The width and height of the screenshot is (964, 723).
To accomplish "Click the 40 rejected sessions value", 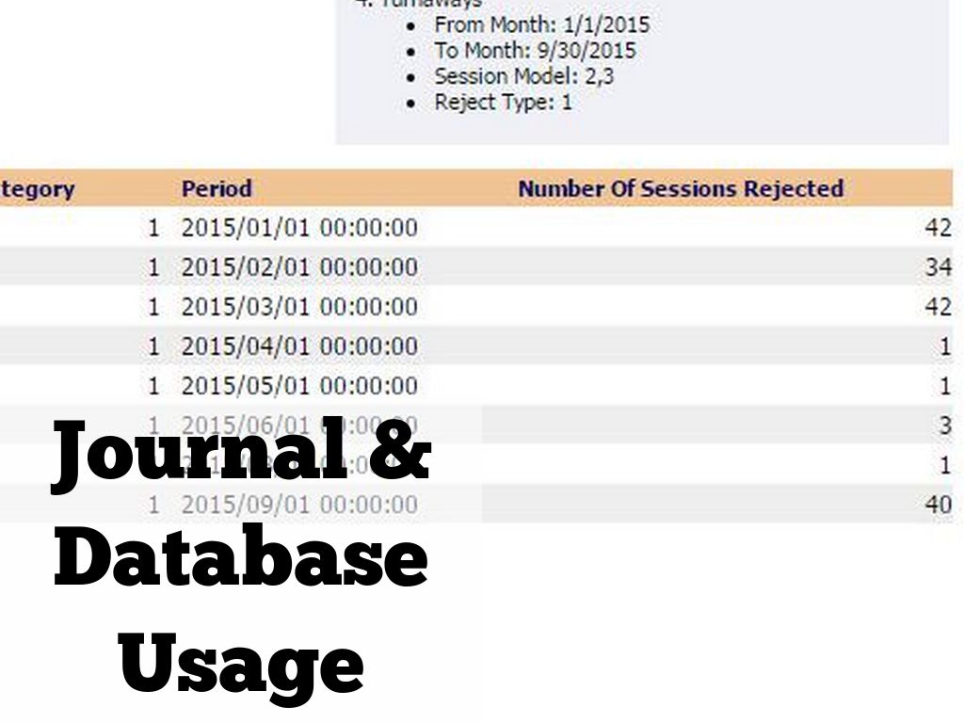I will coord(939,505).
